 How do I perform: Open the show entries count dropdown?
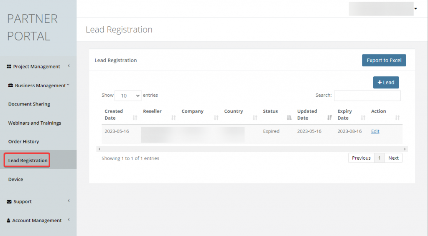pyautogui.click(x=128, y=95)
